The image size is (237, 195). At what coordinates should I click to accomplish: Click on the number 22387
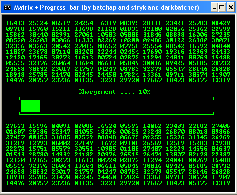coord(221,155)
